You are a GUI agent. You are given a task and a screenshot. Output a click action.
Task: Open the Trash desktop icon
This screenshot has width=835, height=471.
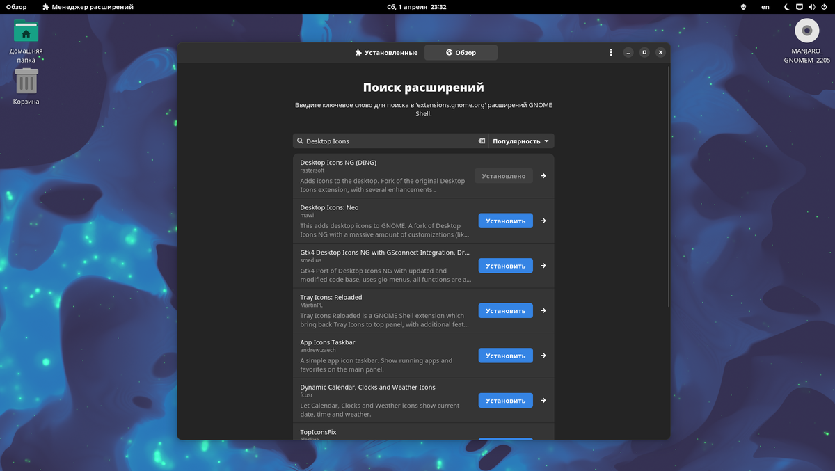tap(26, 86)
